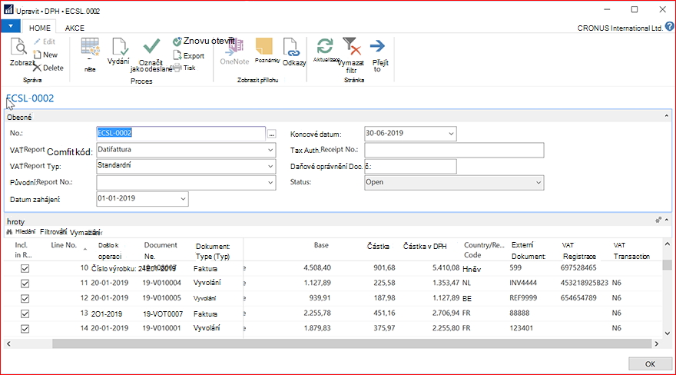
Task: Toggle Incl. checkbox for line 13
Action: pyautogui.click(x=25, y=314)
